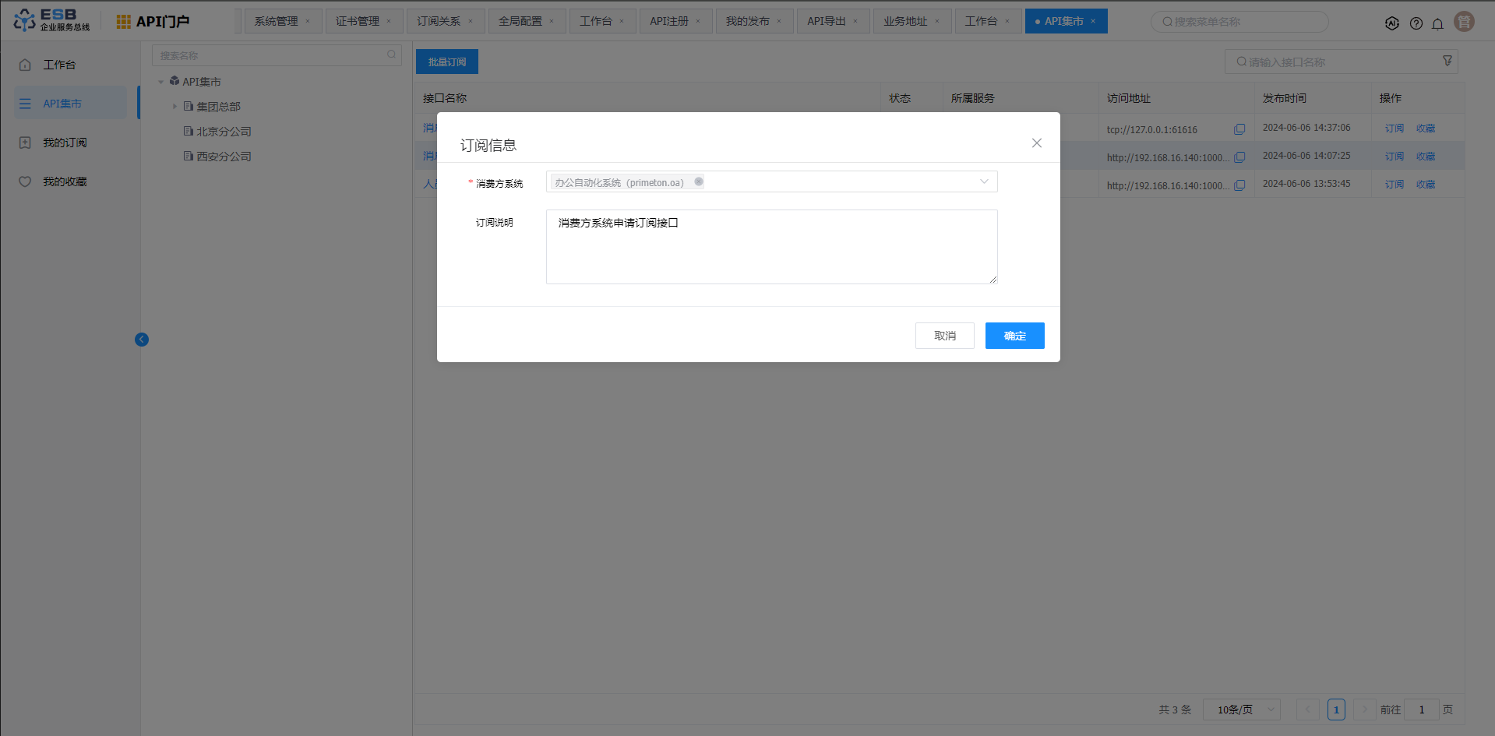Image resolution: width=1495 pixels, height=736 pixels.
Task: Open the help question mark icon
Action: [1416, 23]
